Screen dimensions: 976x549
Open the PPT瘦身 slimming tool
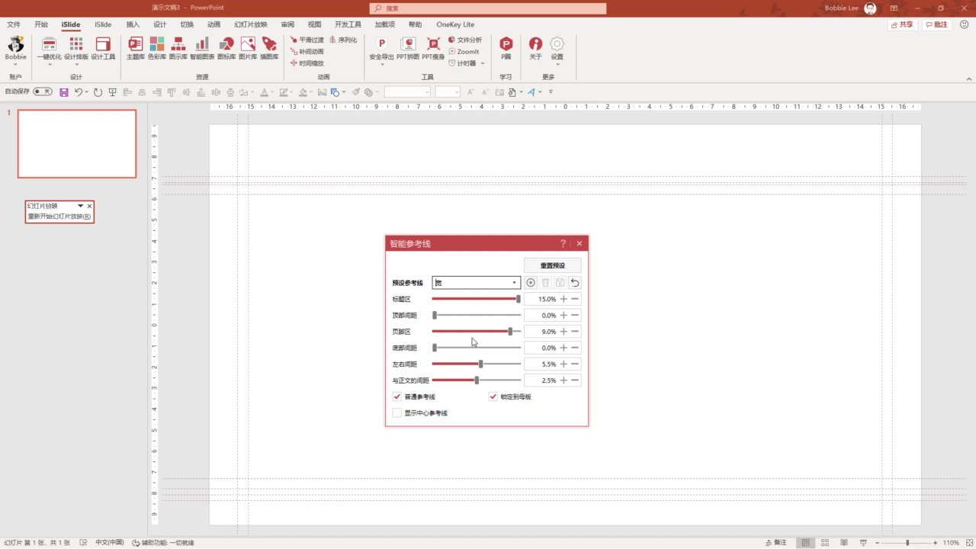[x=433, y=48]
